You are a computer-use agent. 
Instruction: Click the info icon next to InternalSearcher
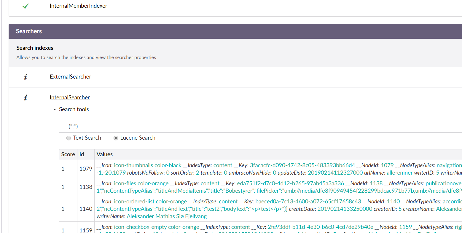(26, 98)
